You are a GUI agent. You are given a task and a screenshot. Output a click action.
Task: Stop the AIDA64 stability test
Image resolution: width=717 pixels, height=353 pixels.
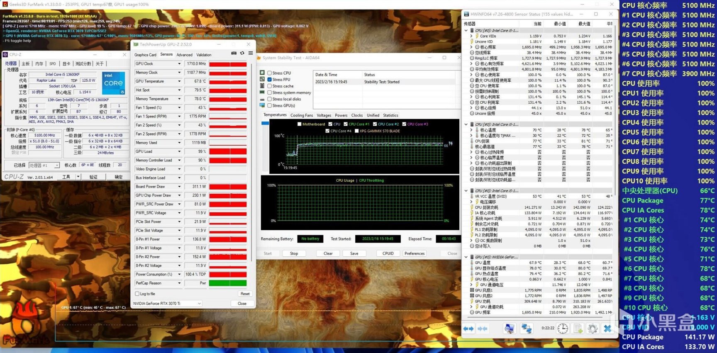click(x=294, y=253)
